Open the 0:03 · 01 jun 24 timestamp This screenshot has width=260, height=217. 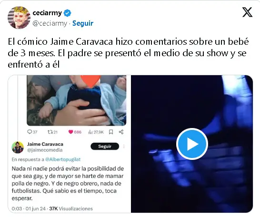point(29,208)
